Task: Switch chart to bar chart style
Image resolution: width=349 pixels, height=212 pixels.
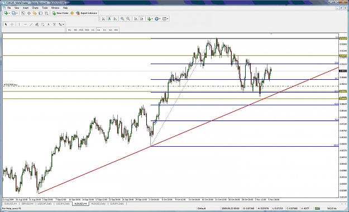Action: (103, 19)
